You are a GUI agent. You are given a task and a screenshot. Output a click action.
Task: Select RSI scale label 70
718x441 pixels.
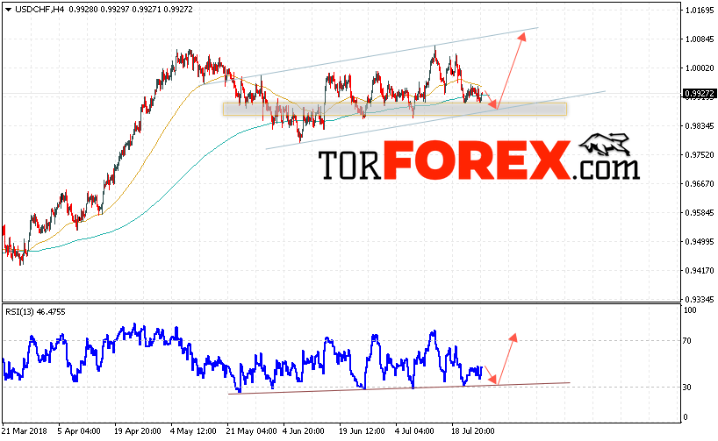tap(687, 341)
